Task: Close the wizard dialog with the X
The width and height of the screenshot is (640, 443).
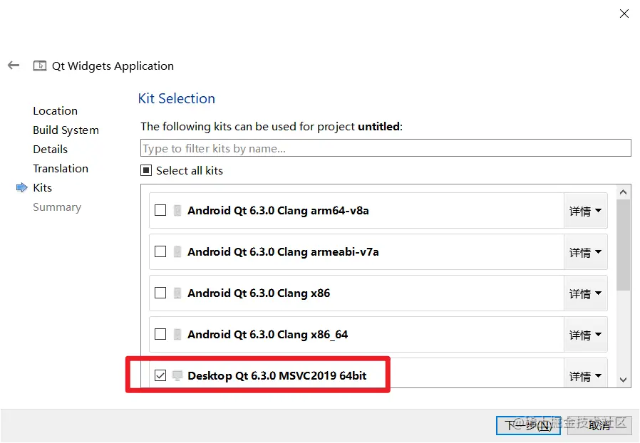Action: tap(624, 14)
